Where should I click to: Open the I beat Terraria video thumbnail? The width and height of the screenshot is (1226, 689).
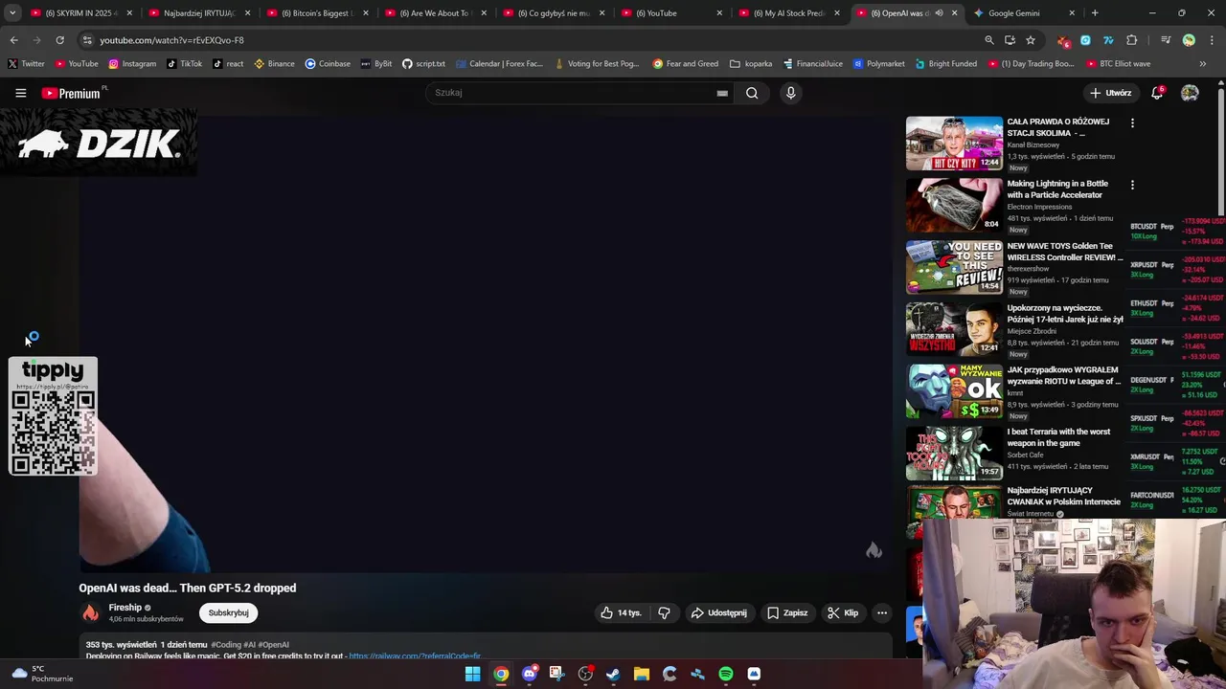pos(954,453)
